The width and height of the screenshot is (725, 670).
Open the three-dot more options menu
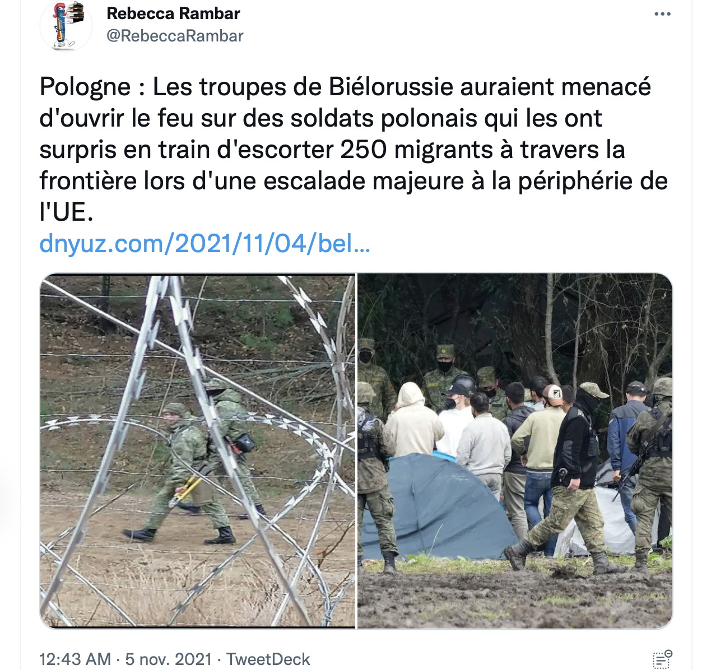tap(662, 14)
